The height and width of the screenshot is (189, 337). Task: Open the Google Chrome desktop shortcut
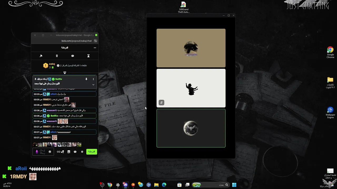[330, 52]
